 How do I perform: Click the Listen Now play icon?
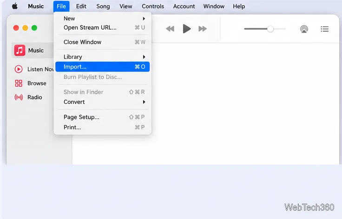click(x=19, y=69)
